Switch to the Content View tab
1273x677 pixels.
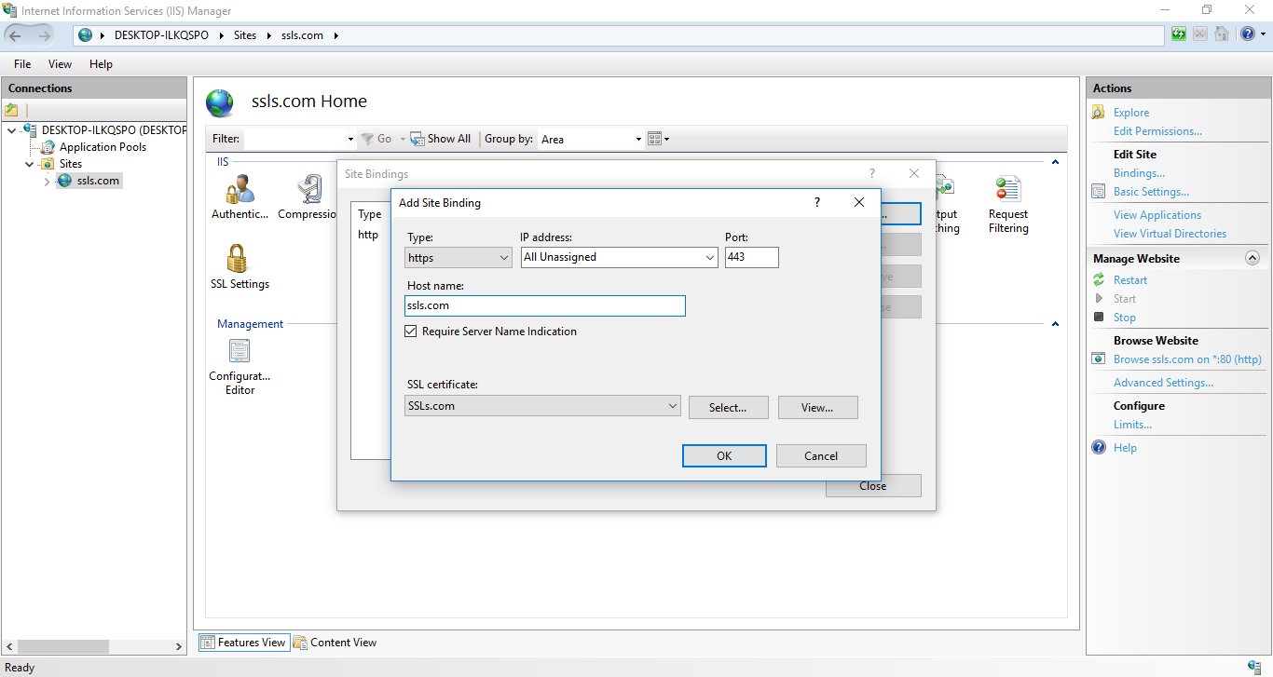click(335, 642)
